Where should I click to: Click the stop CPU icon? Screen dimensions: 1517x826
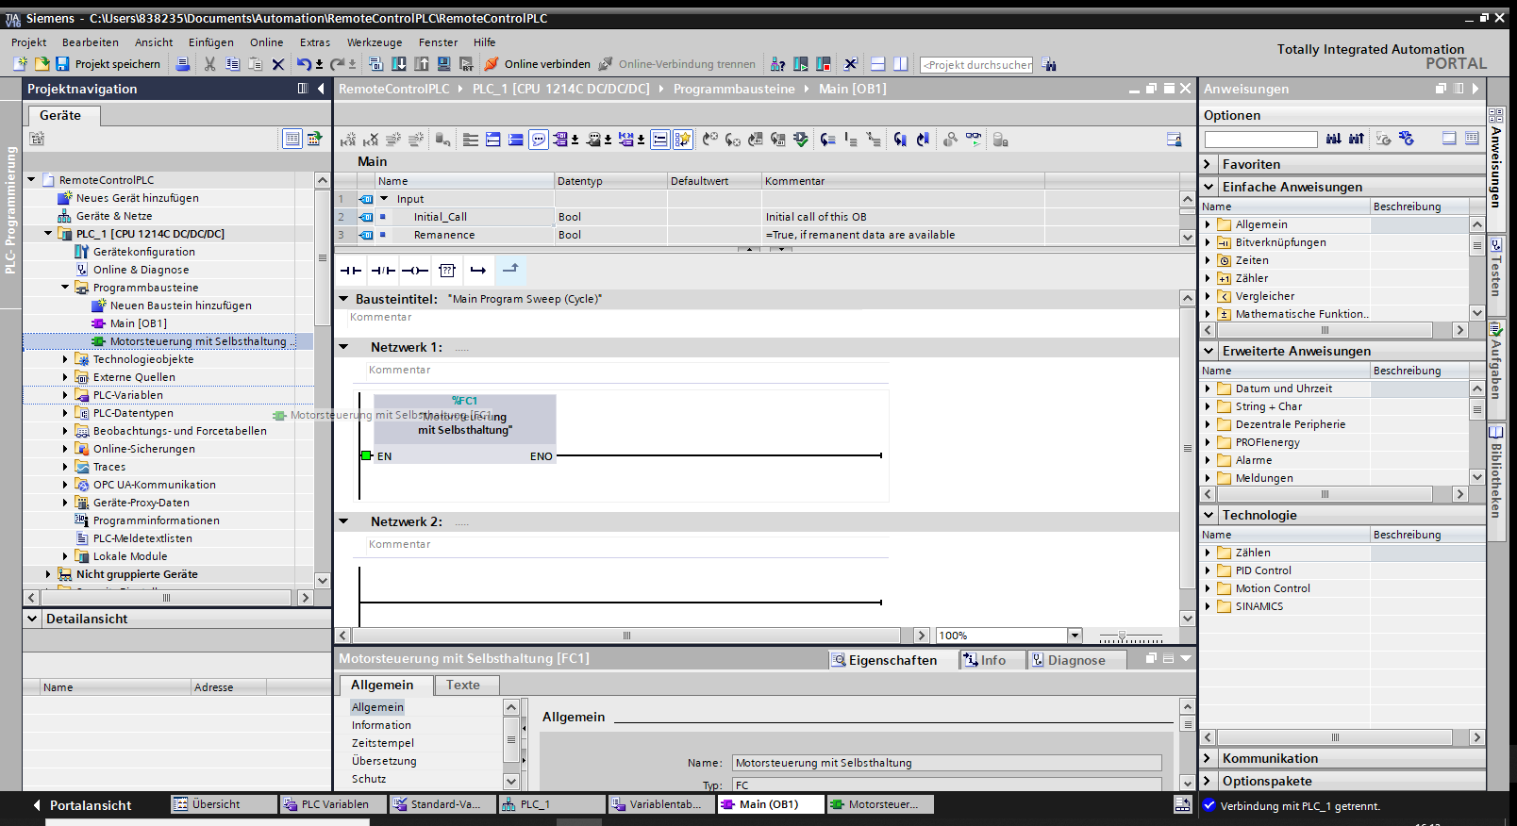(x=824, y=64)
